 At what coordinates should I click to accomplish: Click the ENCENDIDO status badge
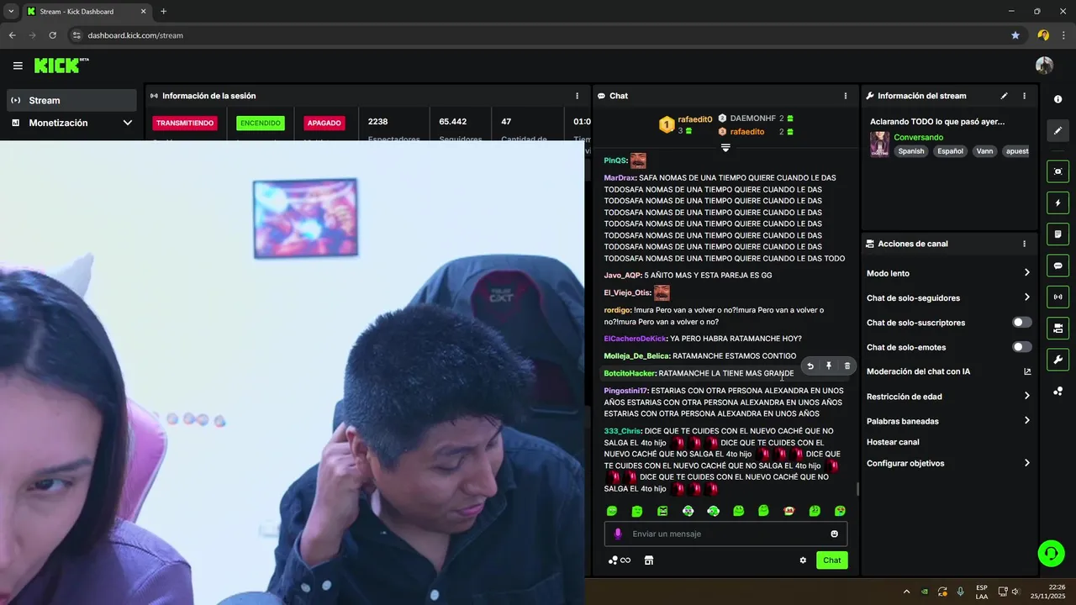[261, 123]
